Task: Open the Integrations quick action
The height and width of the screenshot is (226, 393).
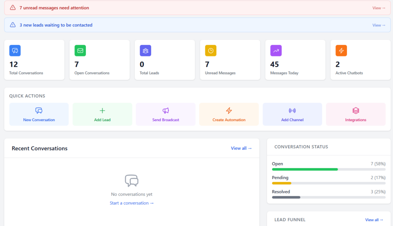Action: 355,114
